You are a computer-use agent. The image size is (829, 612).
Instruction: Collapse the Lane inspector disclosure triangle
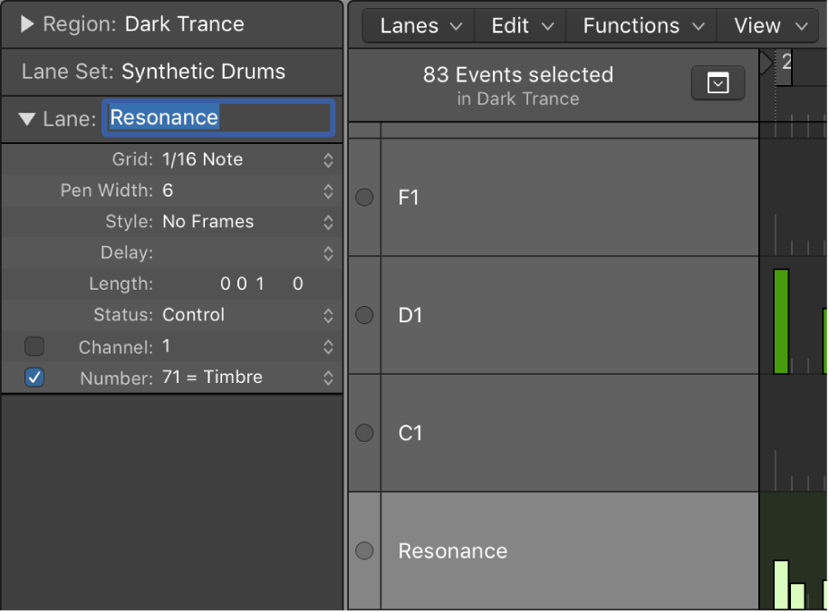(x=27, y=119)
